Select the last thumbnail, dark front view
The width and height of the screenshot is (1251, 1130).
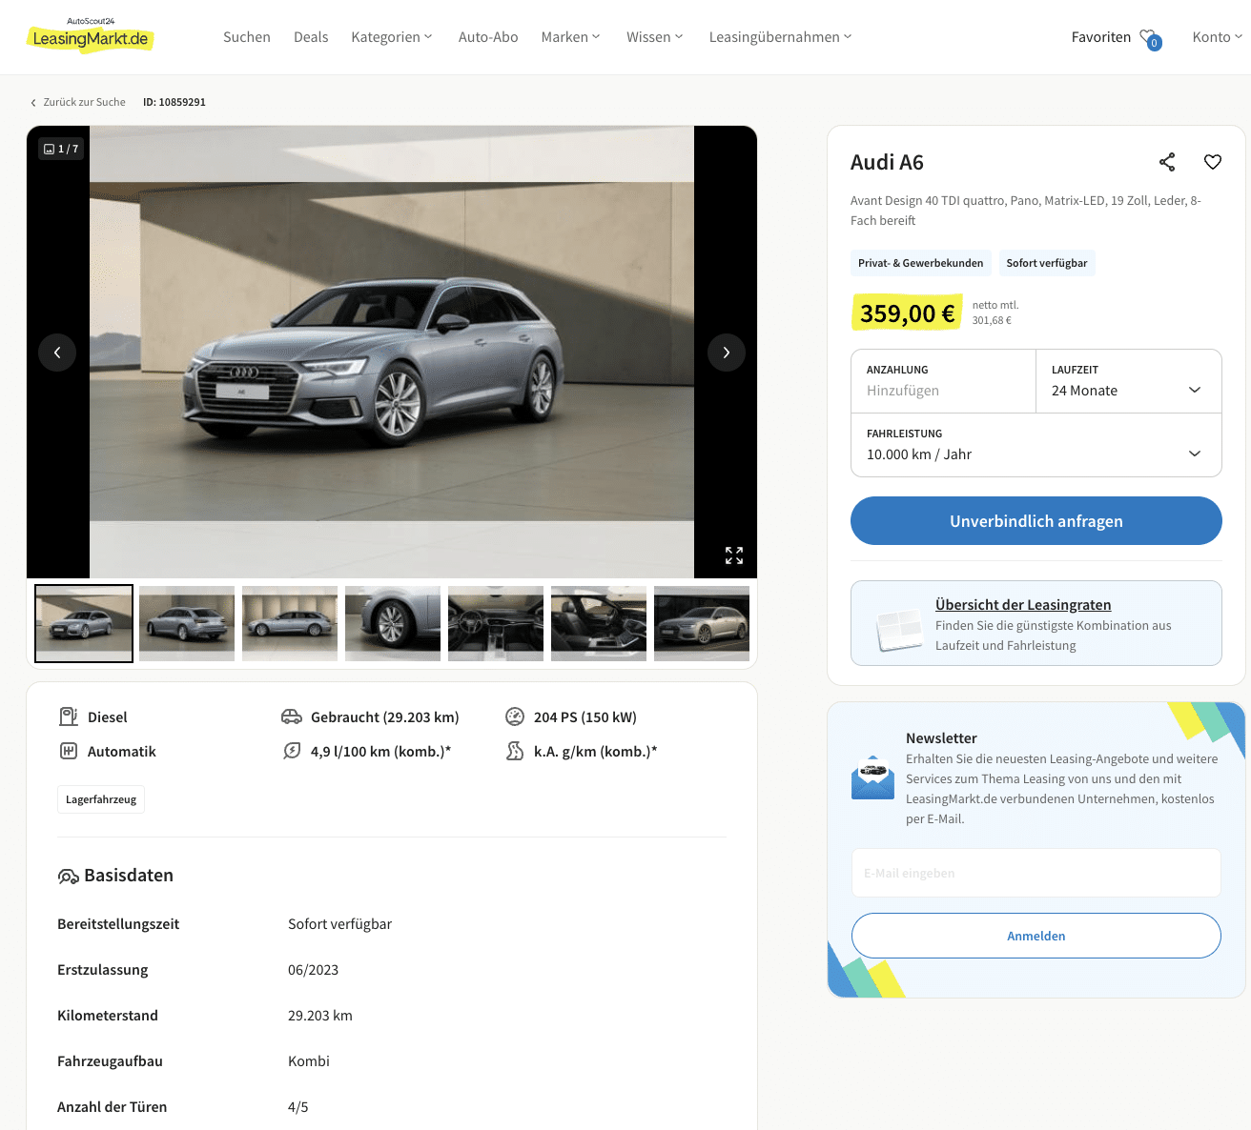pyautogui.click(x=702, y=623)
